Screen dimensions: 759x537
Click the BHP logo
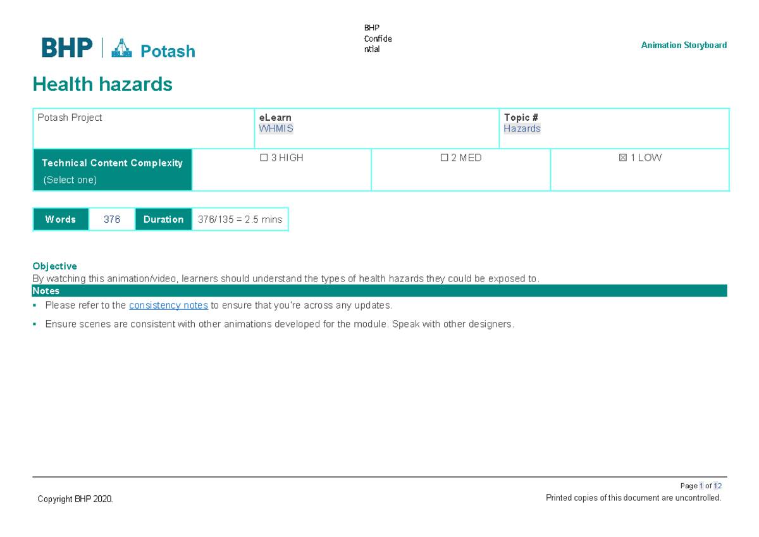tap(67, 48)
